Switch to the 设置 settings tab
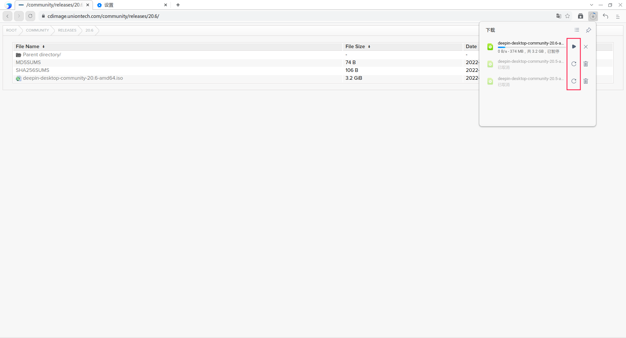Screen dimensions: 626x338 coord(132,5)
